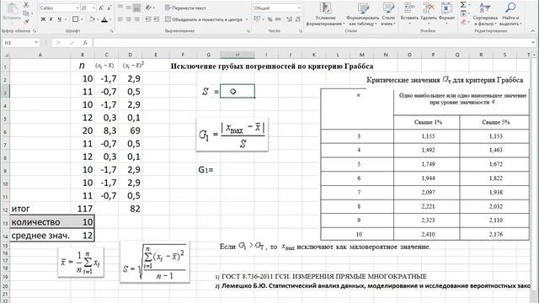Image resolution: width=539 pixels, height=303 pixels.
Task: Toggle align text right
Action: tap(136, 19)
